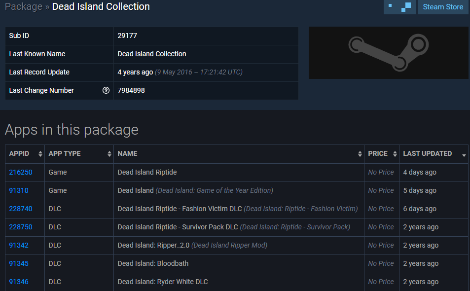
Task: Click the Steam logo image
Action: (388, 53)
